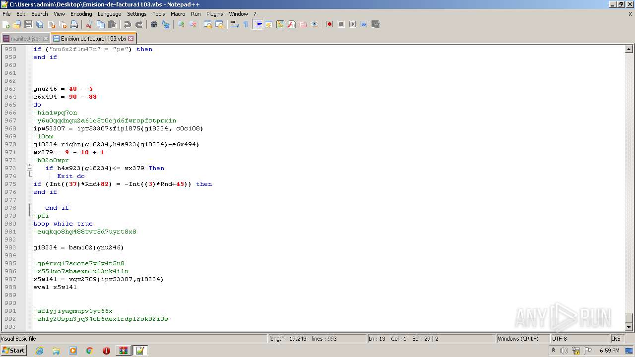Click the Save toolbar icon
This screenshot has width=635, height=357.
(28, 24)
